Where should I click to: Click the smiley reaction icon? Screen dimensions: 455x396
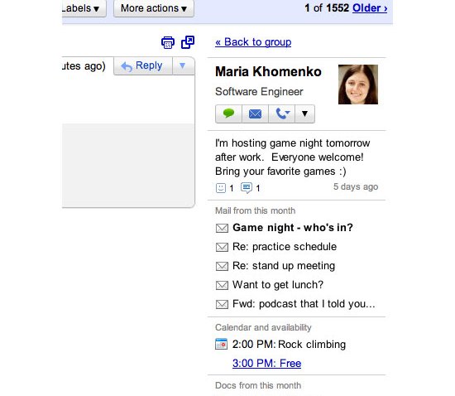point(221,188)
